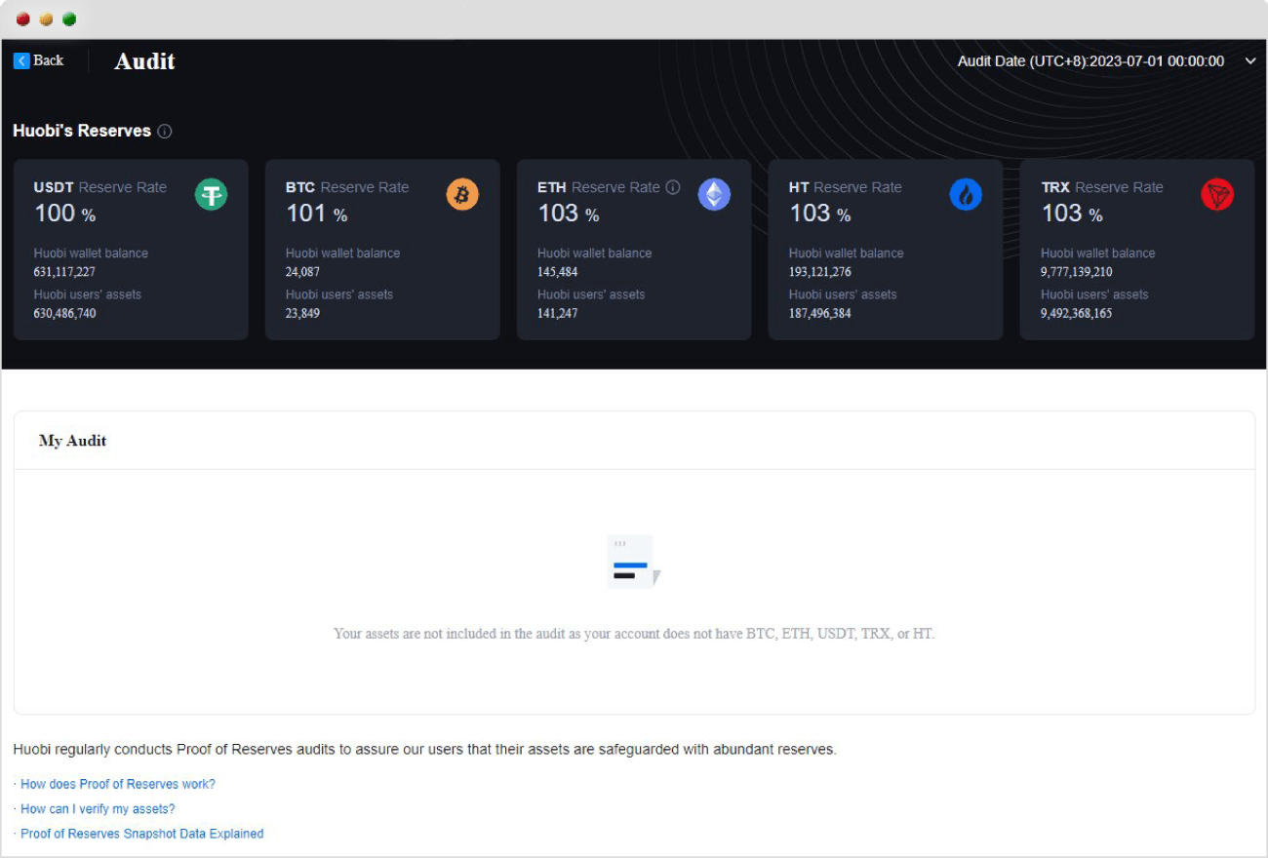Image resolution: width=1268 pixels, height=858 pixels.
Task: Click ETH wallet balance 145,484
Action: [557, 272]
